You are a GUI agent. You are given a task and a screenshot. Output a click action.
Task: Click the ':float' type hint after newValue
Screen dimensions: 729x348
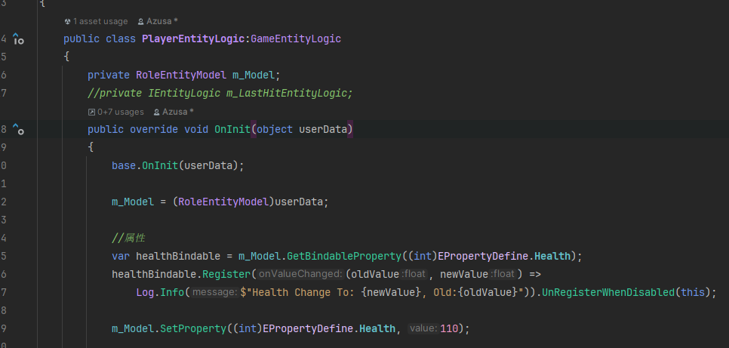point(503,274)
